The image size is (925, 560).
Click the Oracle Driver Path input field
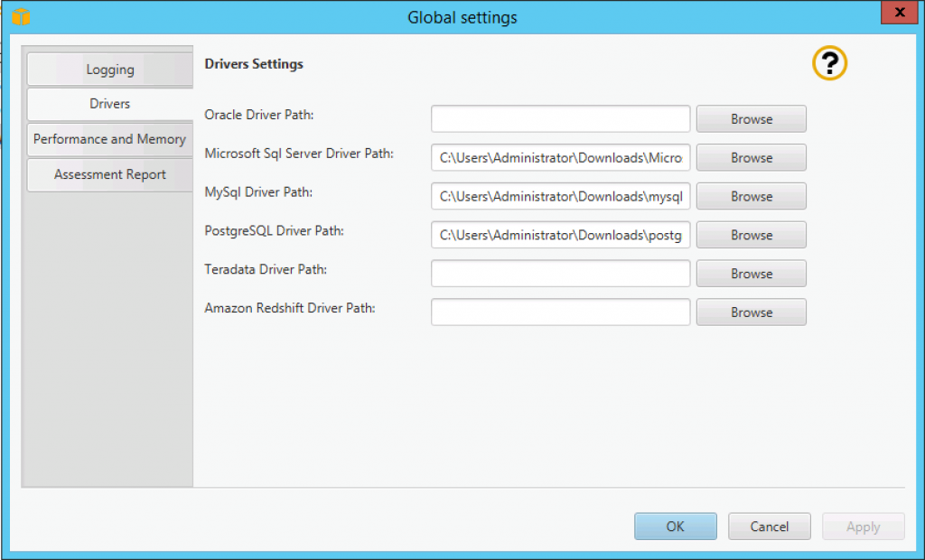(x=560, y=118)
